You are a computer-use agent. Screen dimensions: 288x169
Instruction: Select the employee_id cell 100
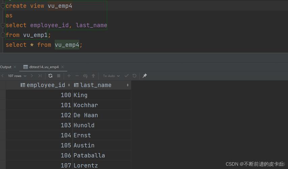pyautogui.click(x=39, y=95)
